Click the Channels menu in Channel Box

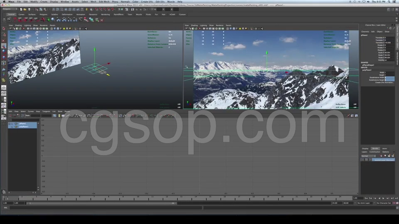pyautogui.click(x=365, y=32)
